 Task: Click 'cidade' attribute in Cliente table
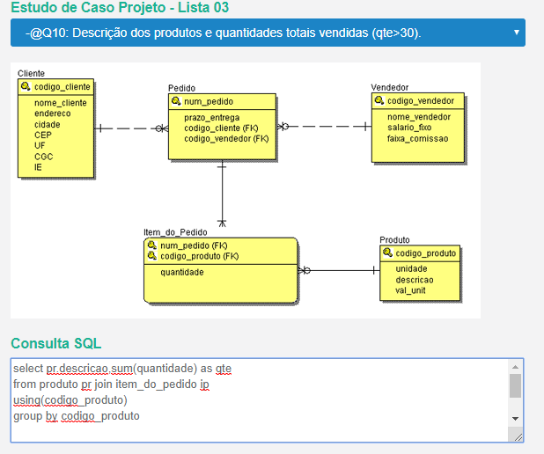(48, 124)
